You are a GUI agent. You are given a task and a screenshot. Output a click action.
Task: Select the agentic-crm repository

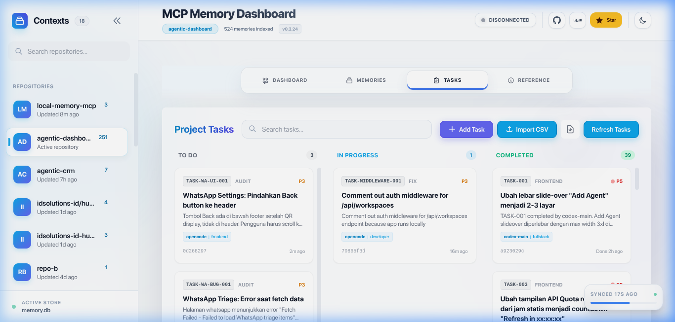[x=68, y=175]
